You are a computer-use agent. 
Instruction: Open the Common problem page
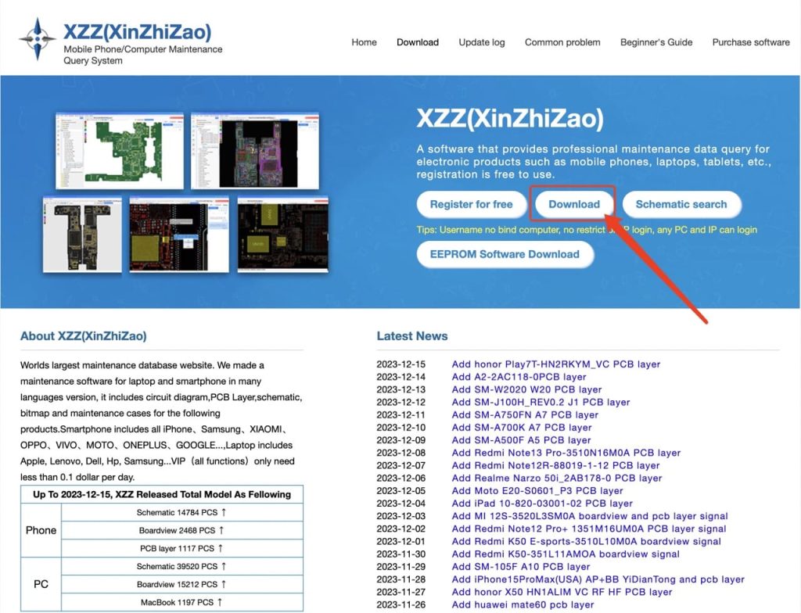[562, 42]
